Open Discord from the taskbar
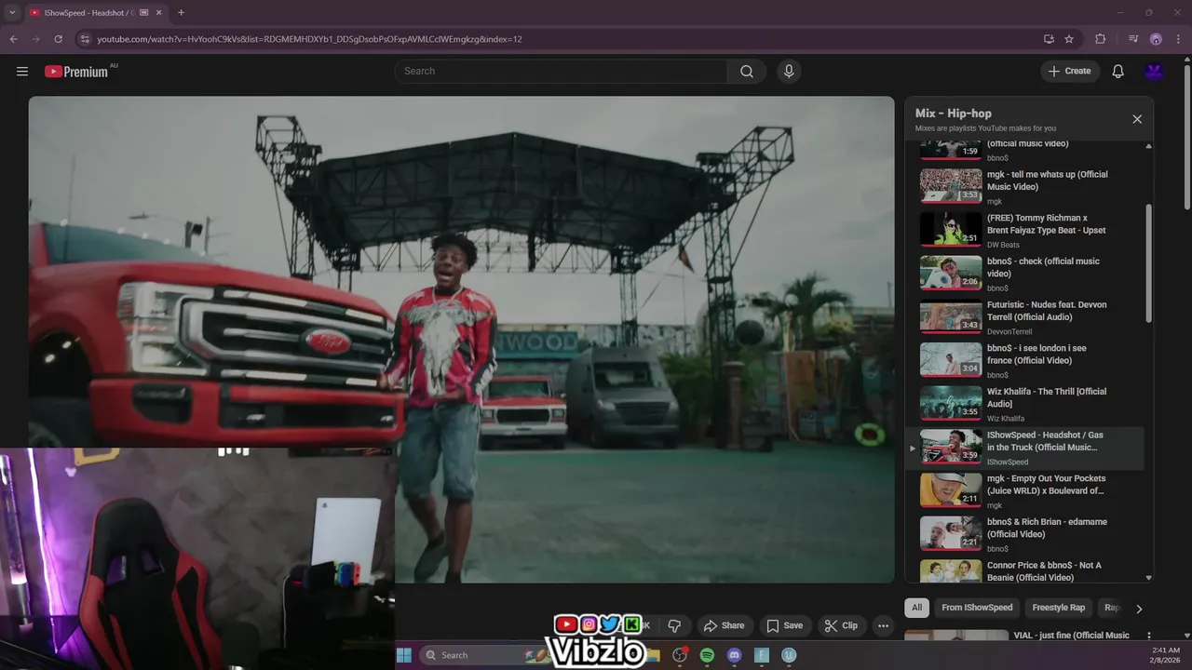Viewport: 1192px width, 670px height. pos(734,655)
